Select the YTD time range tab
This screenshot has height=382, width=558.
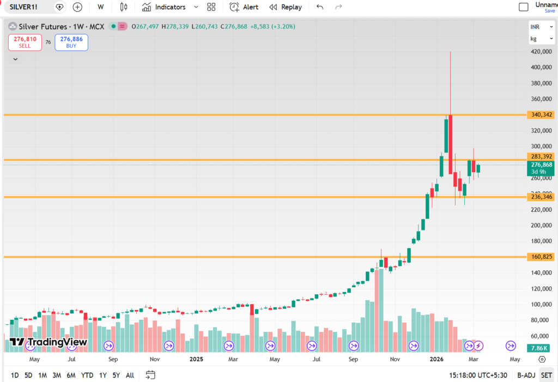[x=87, y=375]
